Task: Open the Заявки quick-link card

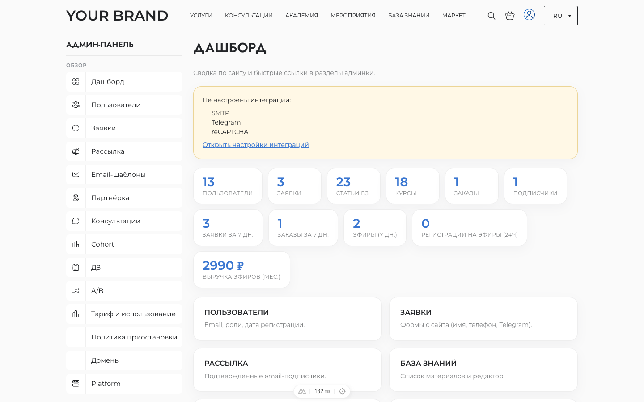Action: [x=483, y=319]
